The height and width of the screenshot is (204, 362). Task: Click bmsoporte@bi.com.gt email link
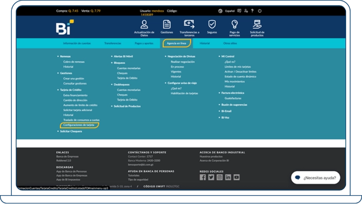pos(140,165)
